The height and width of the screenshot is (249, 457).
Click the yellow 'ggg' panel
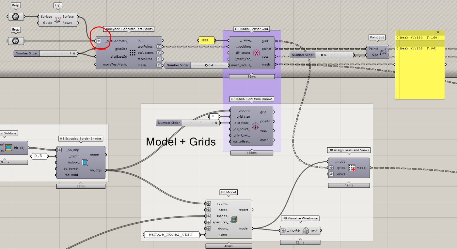206,40
